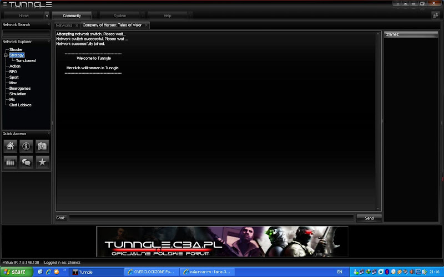Click the show desktop quick launch icon

(x=40, y=271)
